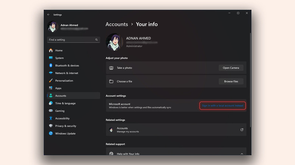Open the Windows Update icon

pyautogui.click(x=51, y=133)
